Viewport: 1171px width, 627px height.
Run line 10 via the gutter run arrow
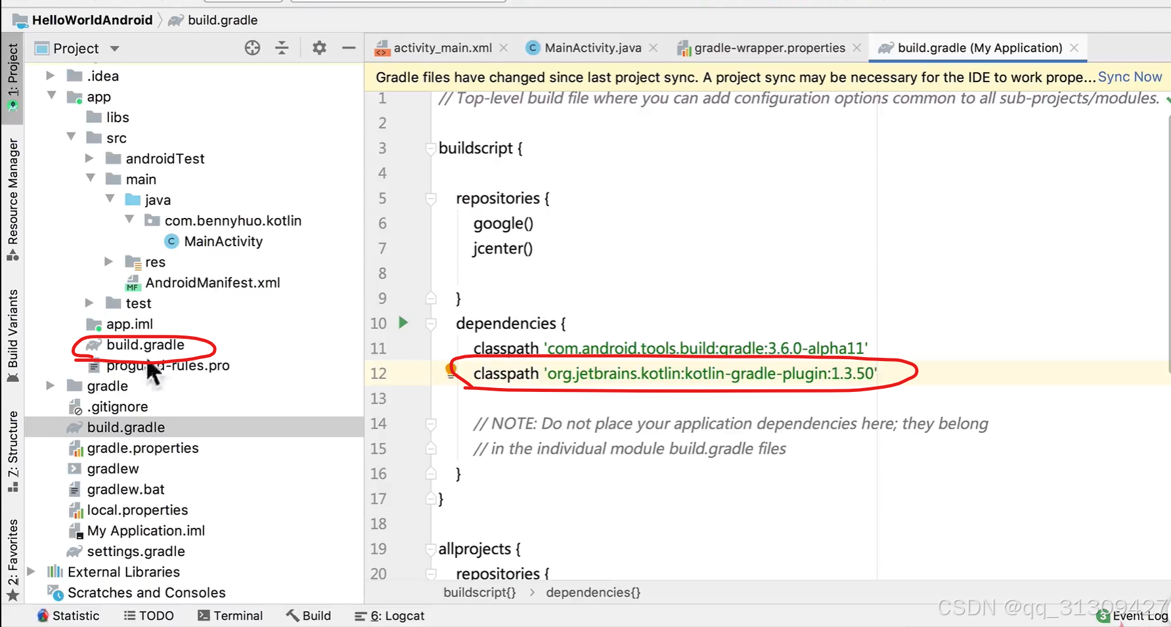pos(403,323)
